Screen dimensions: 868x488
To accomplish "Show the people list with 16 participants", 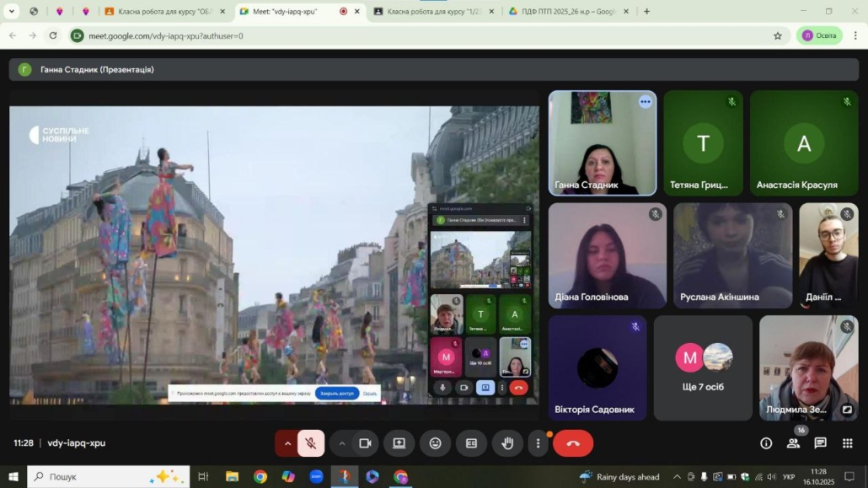I will (x=793, y=443).
